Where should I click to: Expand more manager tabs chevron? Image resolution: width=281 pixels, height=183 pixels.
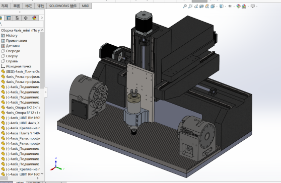[42, 18]
